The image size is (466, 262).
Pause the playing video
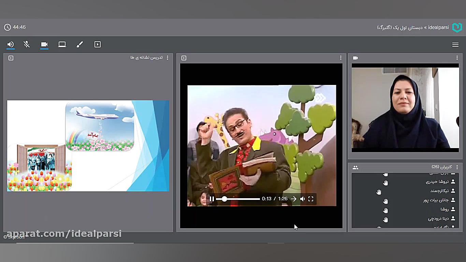[x=212, y=199]
